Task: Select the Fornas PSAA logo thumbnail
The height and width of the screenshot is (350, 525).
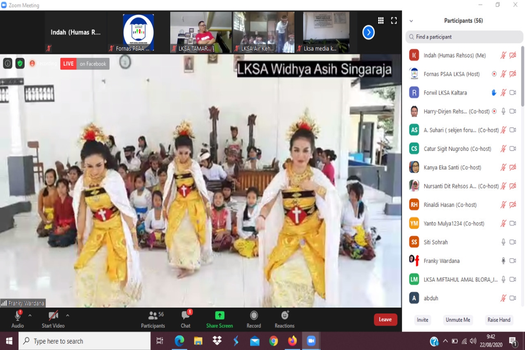Action: (138, 32)
